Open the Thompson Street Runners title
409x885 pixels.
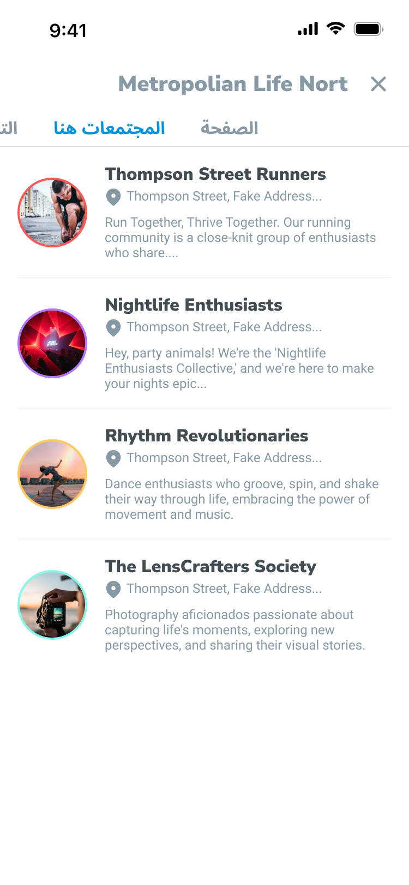(215, 174)
